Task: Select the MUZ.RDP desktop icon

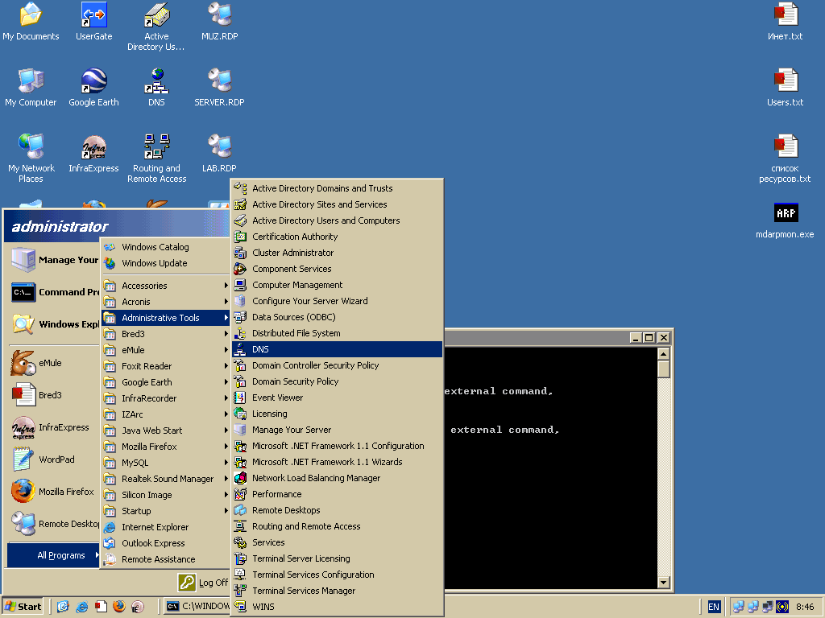Action: tap(219, 22)
